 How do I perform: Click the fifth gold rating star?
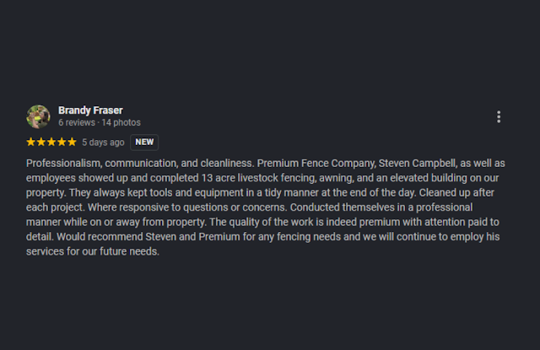coord(72,143)
